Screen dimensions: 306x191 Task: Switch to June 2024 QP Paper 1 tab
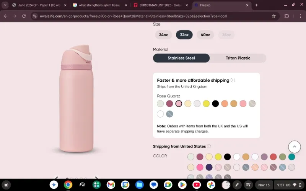pyautogui.click(x=39, y=5)
